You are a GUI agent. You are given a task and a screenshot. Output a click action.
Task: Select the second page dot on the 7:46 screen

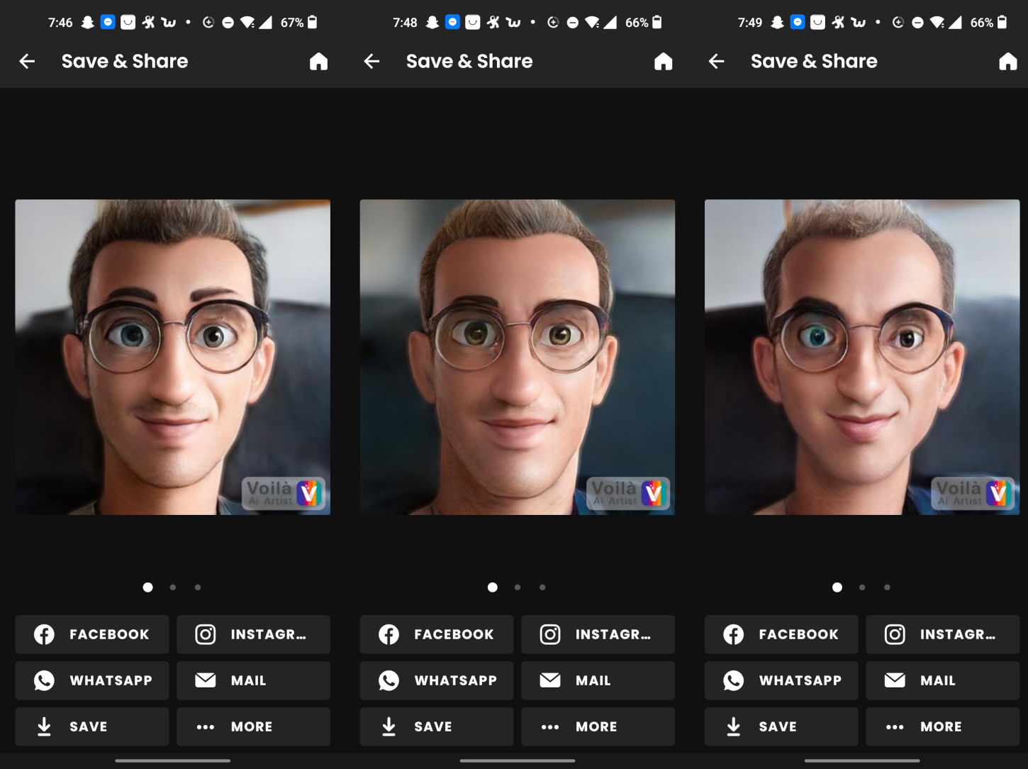(x=173, y=587)
